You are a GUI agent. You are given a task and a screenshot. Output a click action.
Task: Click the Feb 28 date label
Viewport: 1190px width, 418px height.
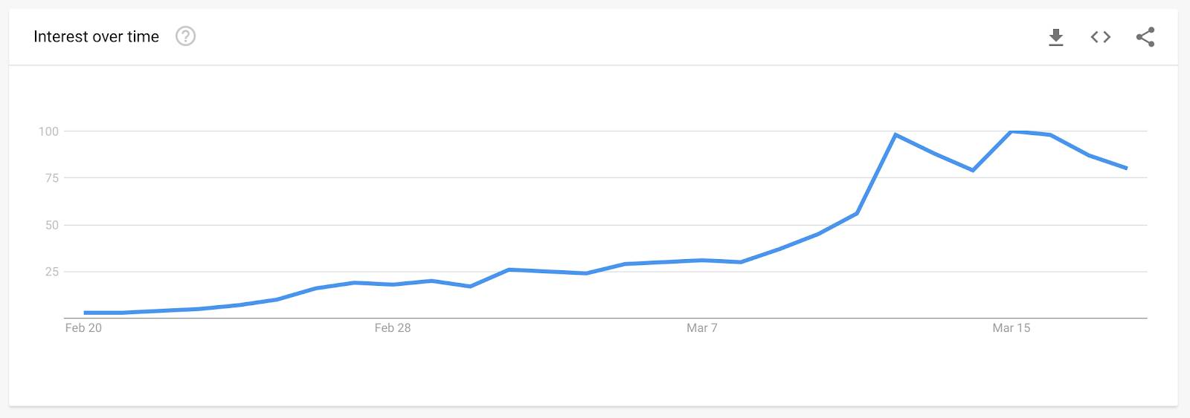393,327
